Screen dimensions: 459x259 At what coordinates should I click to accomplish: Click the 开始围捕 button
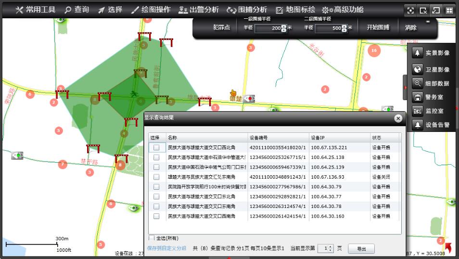378,28
